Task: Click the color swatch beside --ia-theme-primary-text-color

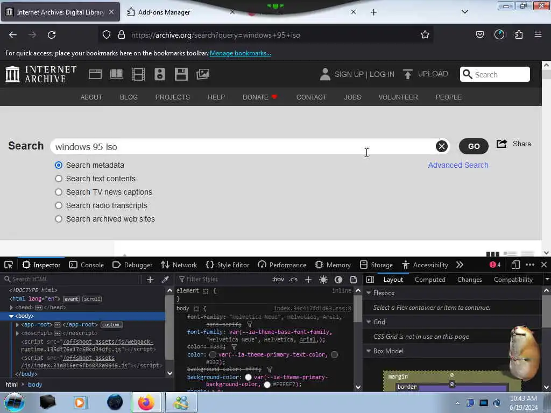Action: [213, 355]
